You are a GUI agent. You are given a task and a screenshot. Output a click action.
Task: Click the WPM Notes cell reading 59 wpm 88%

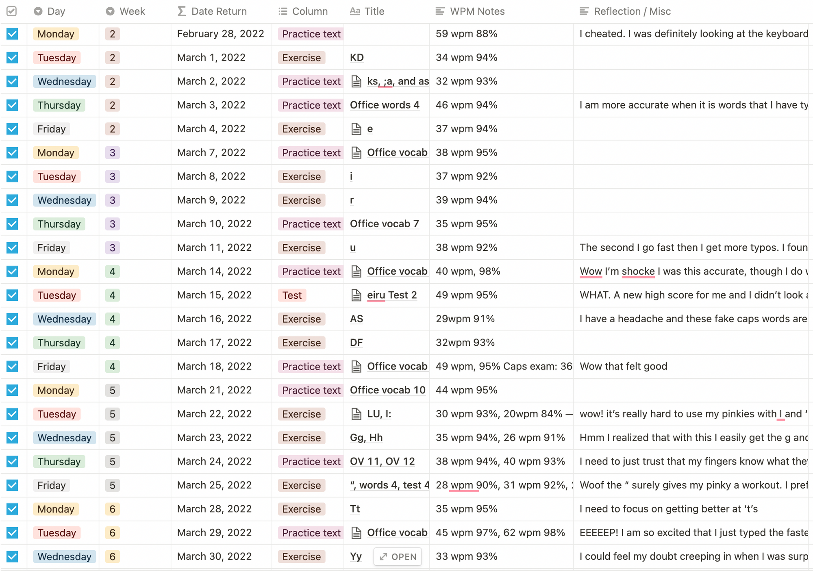click(466, 34)
